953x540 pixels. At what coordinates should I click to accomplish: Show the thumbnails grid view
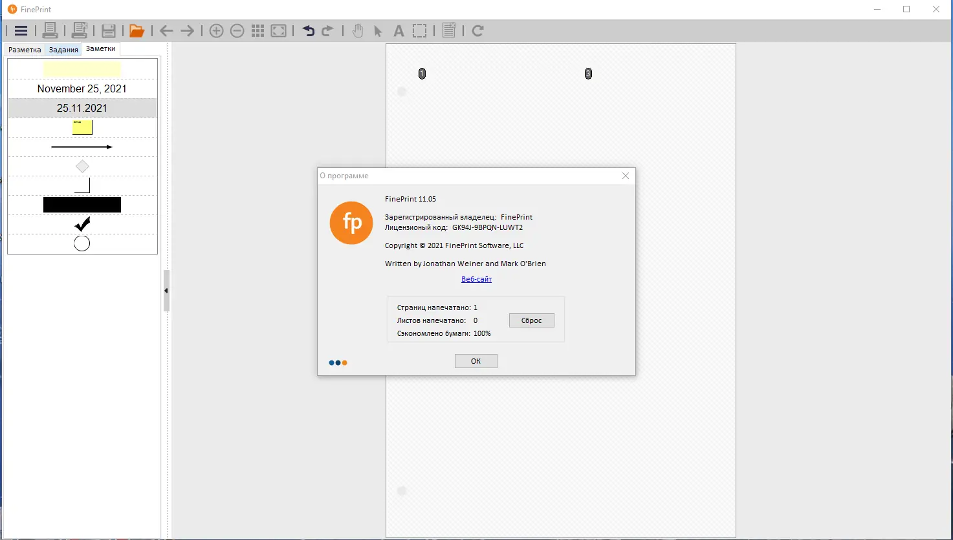coord(258,30)
